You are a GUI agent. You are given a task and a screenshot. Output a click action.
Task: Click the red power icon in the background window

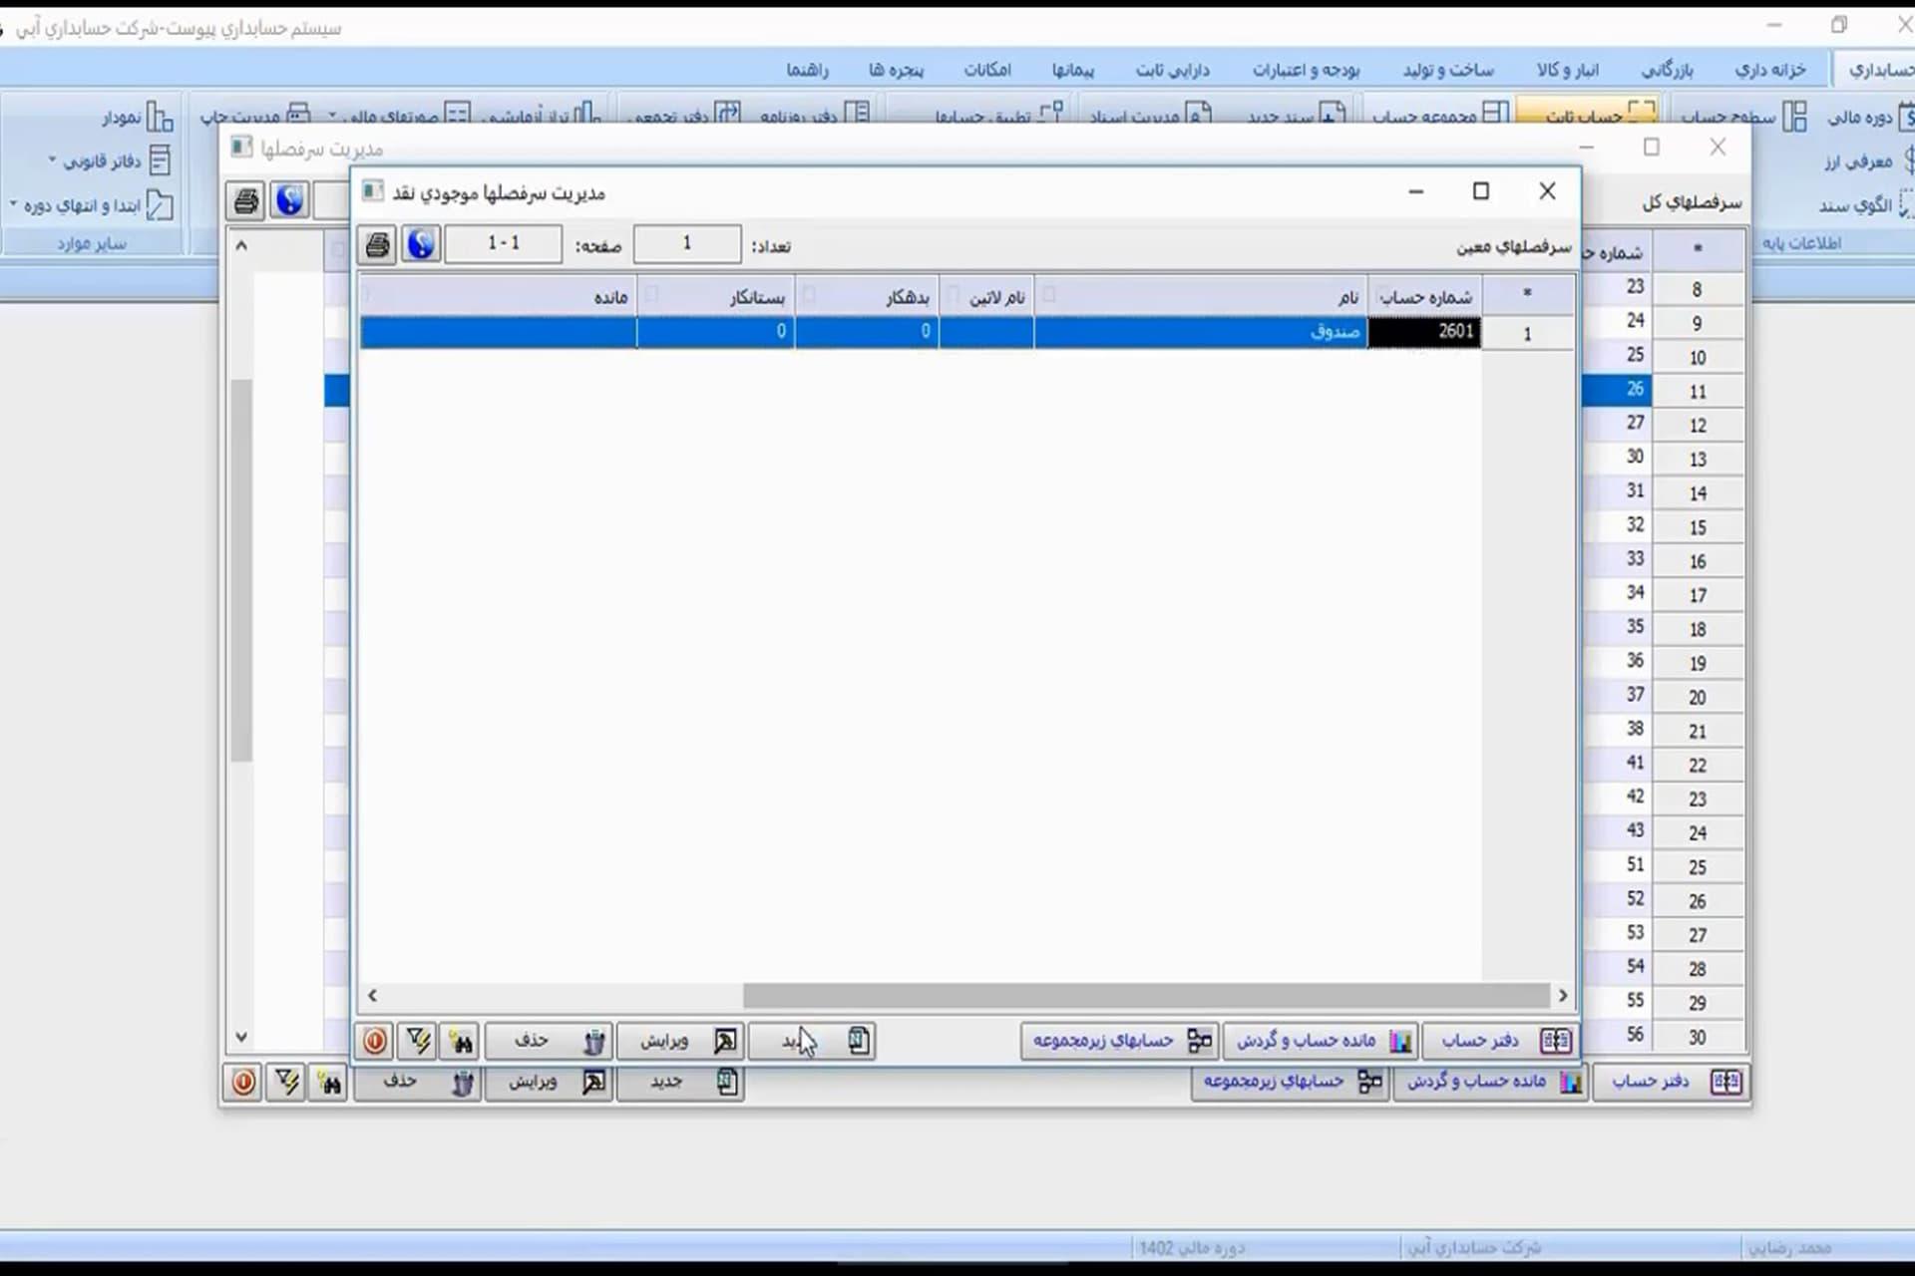tap(244, 1082)
